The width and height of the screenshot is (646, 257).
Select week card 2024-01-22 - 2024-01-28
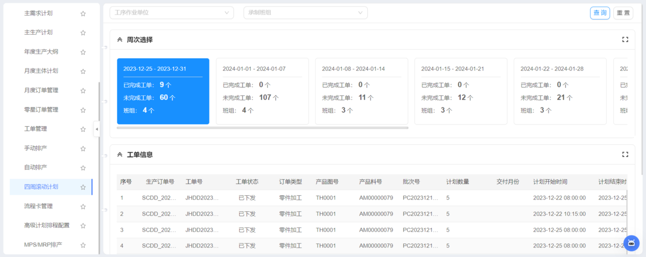(560, 91)
